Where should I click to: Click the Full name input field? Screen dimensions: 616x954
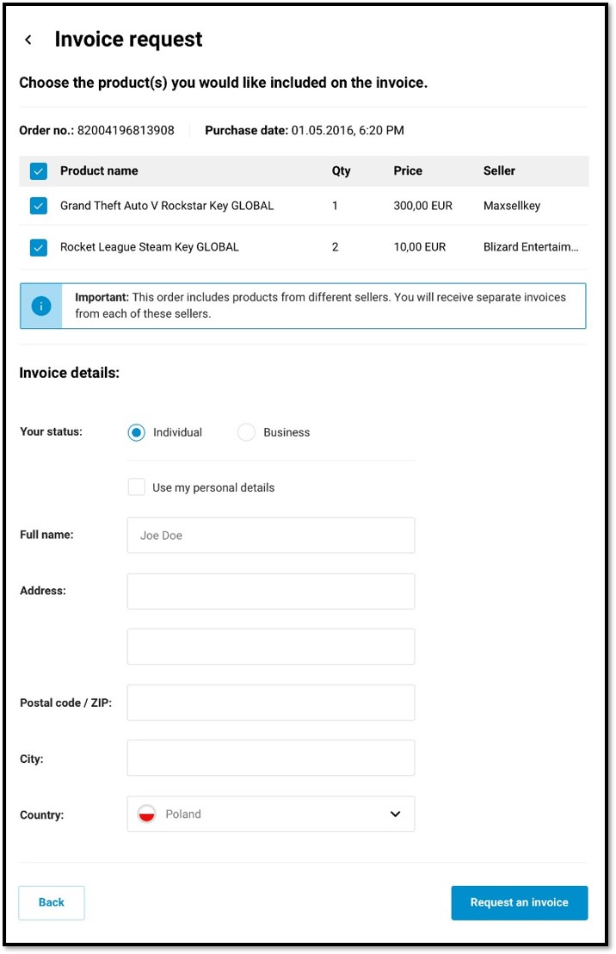[270, 535]
